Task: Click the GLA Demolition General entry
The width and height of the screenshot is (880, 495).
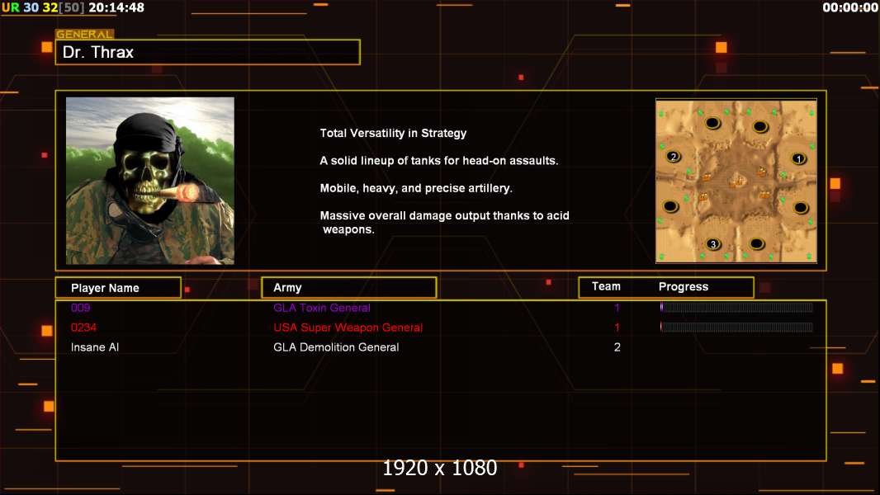Action: click(336, 347)
